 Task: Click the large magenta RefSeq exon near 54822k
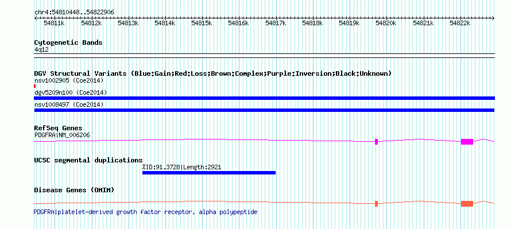pyautogui.click(x=467, y=141)
